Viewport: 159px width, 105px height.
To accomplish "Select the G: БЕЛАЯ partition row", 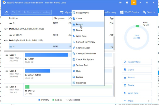I will tap(40, 35).
